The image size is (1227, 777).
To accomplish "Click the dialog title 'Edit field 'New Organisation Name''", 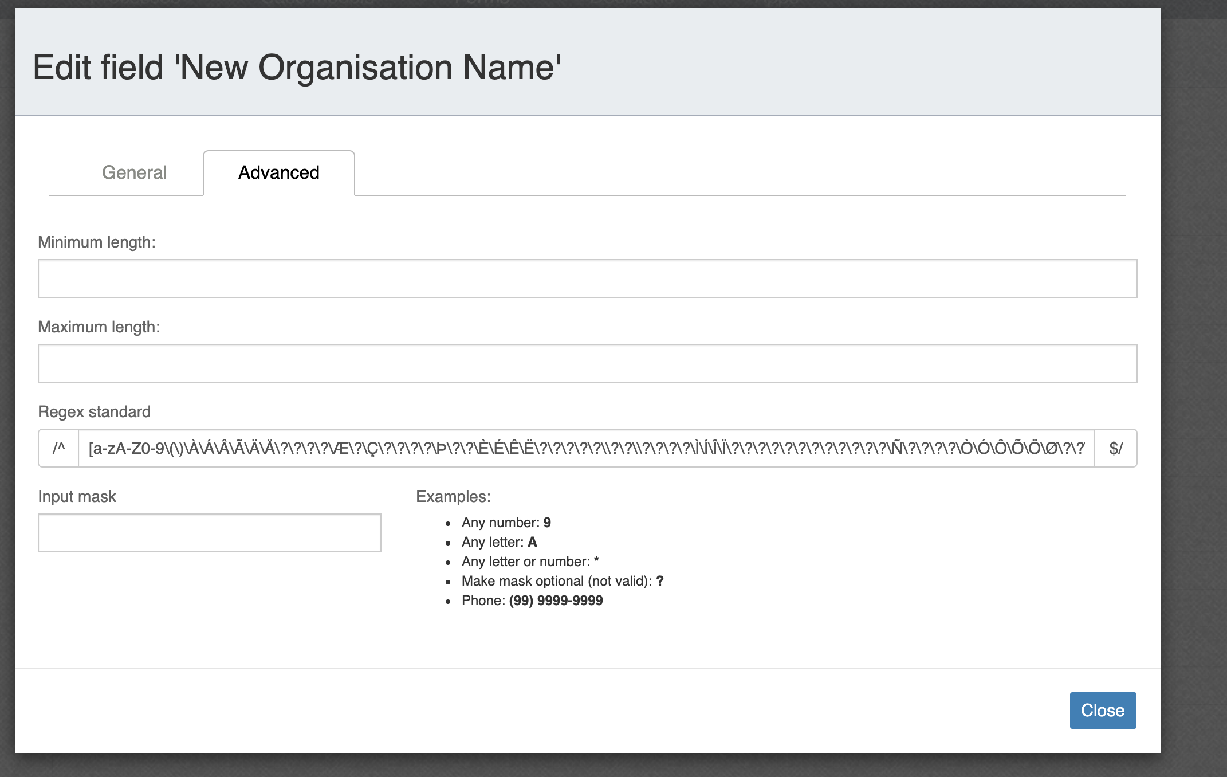I will (x=297, y=68).
